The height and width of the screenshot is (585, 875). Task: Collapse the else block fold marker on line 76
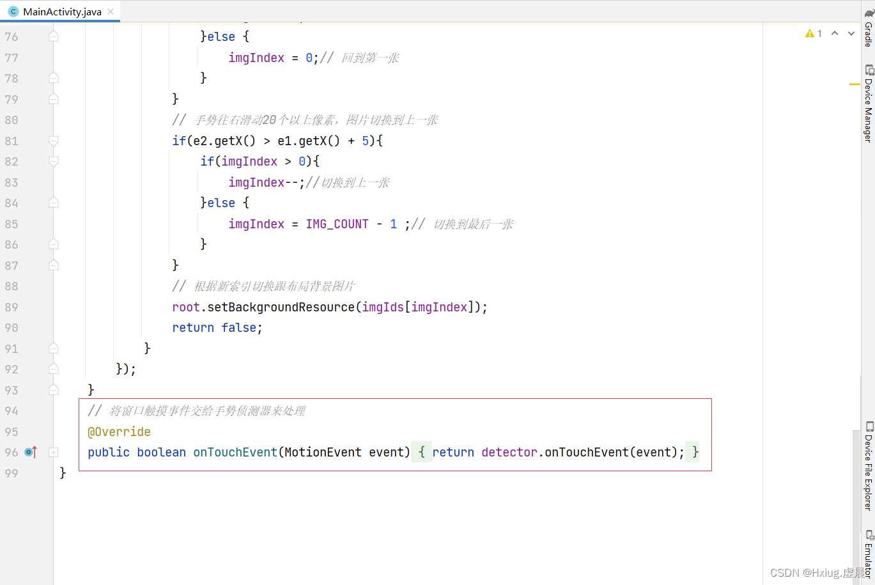[x=54, y=36]
